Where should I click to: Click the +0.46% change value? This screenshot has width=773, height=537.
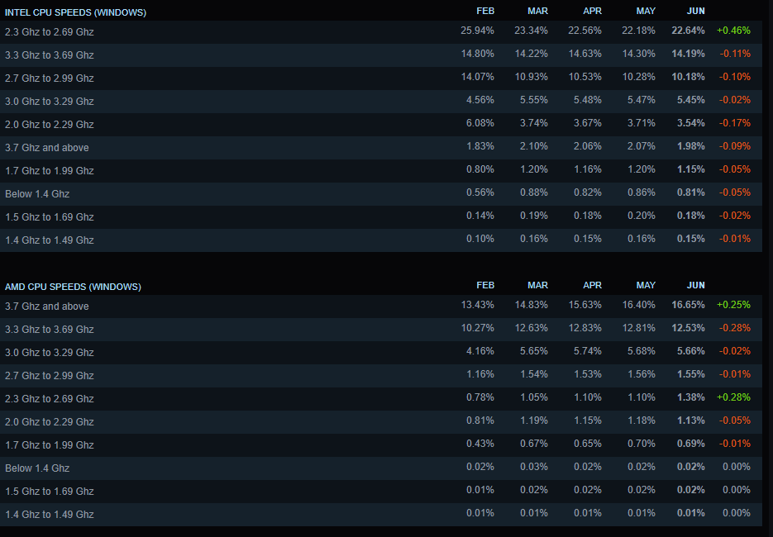point(733,31)
